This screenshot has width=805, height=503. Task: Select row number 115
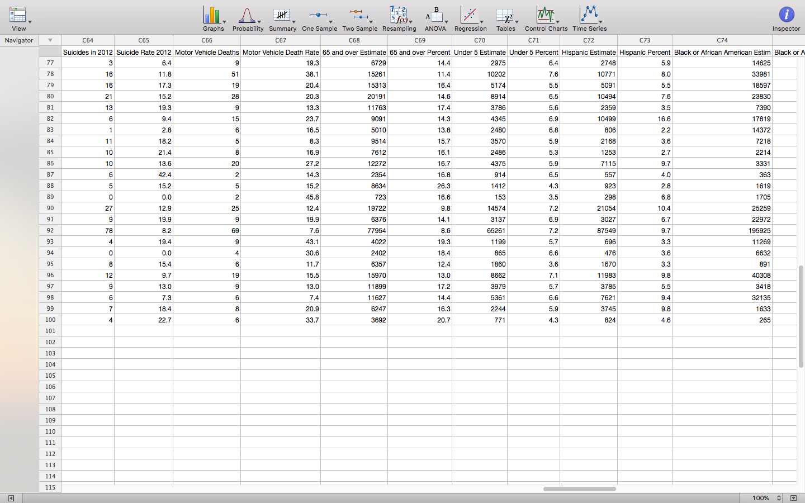coord(50,487)
